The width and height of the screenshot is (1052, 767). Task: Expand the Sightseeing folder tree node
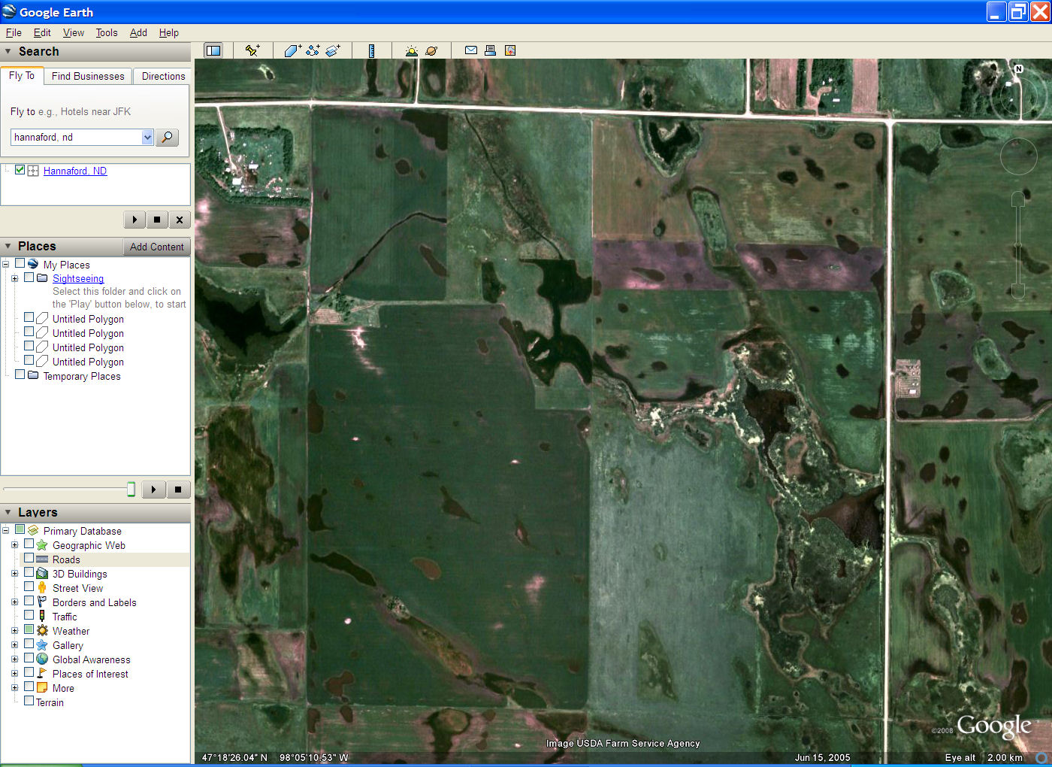pos(15,278)
